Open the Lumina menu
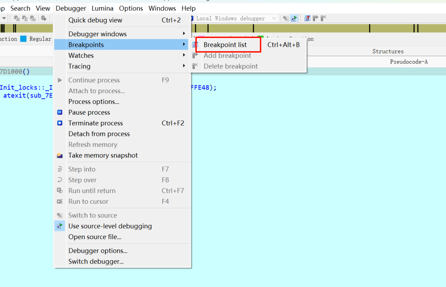This screenshot has width=446, height=287. tap(102, 8)
